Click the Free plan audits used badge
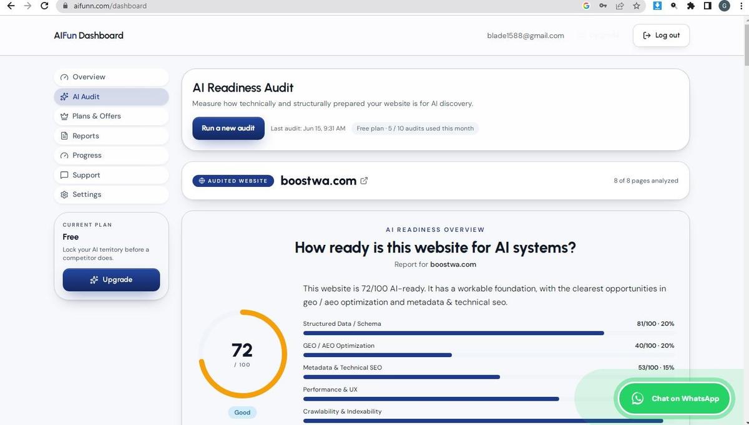749x425 pixels. [x=415, y=128]
